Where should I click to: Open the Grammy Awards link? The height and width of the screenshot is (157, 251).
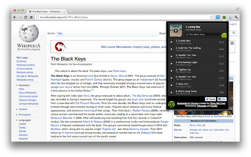139,129
